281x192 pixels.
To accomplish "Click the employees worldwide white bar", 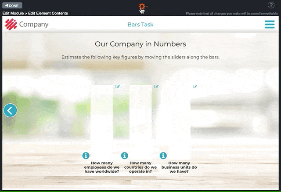I will tap(102, 122).
